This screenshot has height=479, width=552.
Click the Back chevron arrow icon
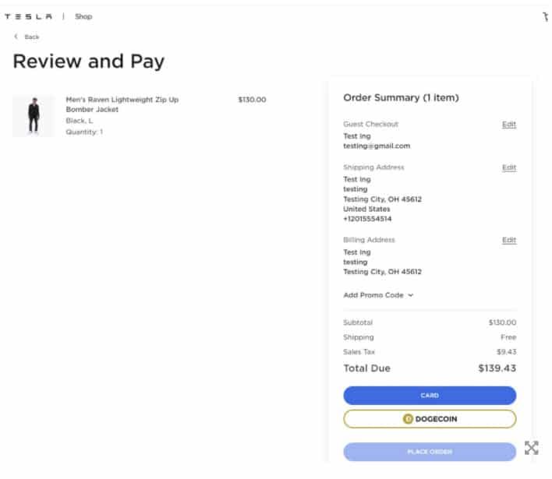click(x=16, y=37)
